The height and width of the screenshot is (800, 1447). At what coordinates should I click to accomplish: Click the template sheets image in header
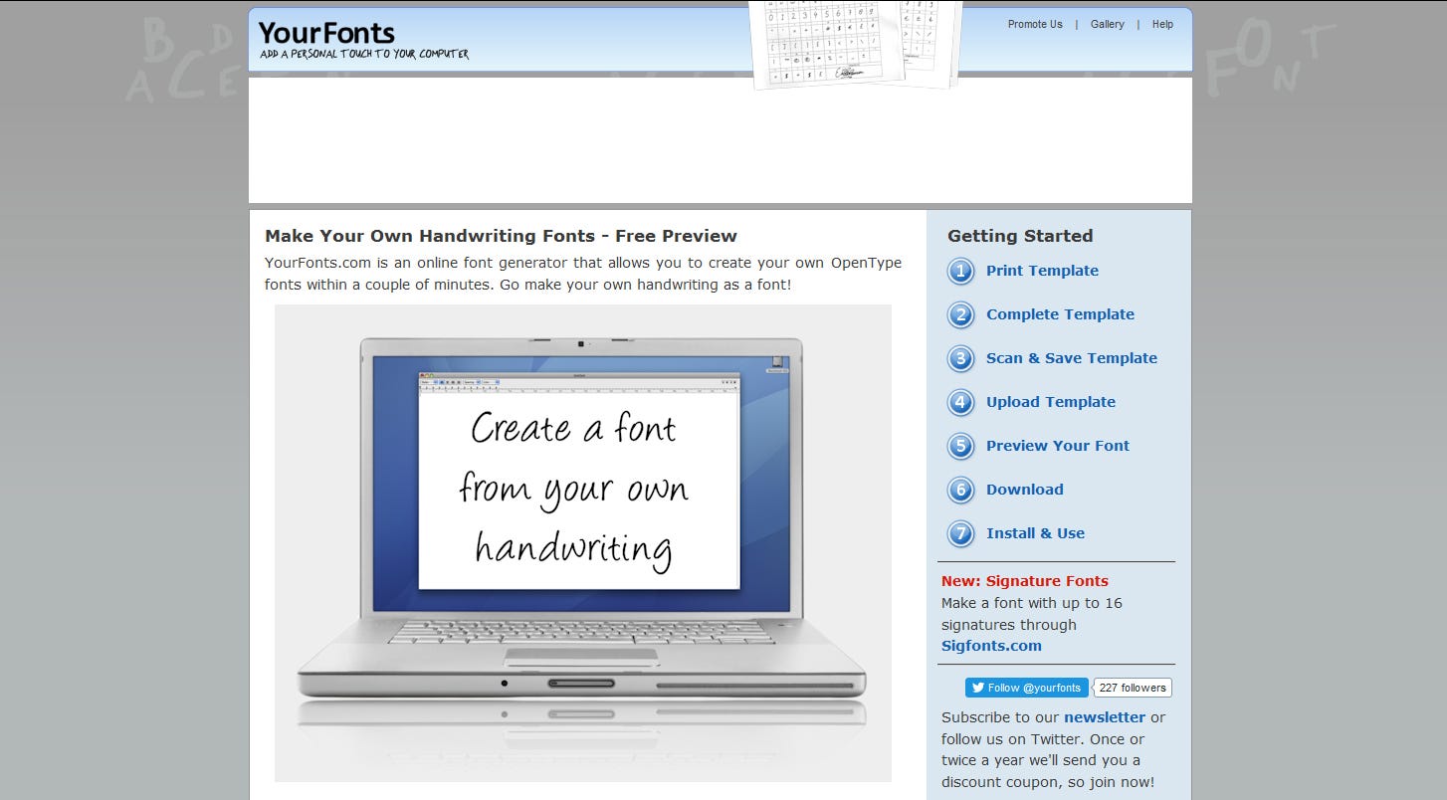(x=857, y=43)
